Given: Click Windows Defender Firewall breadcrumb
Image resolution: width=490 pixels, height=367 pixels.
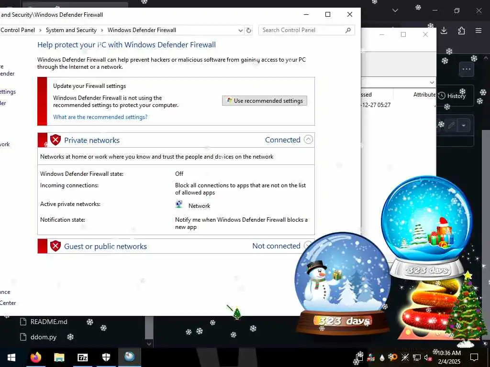Looking at the screenshot, I should click(x=142, y=30).
